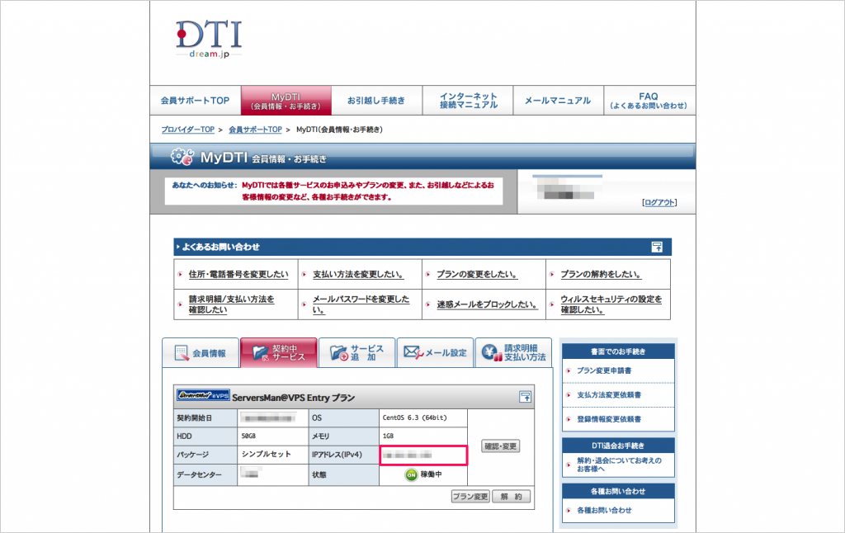Follow the 会員サポートTOP breadcrumb link
Screen dimensions: 845x533
(256, 130)
